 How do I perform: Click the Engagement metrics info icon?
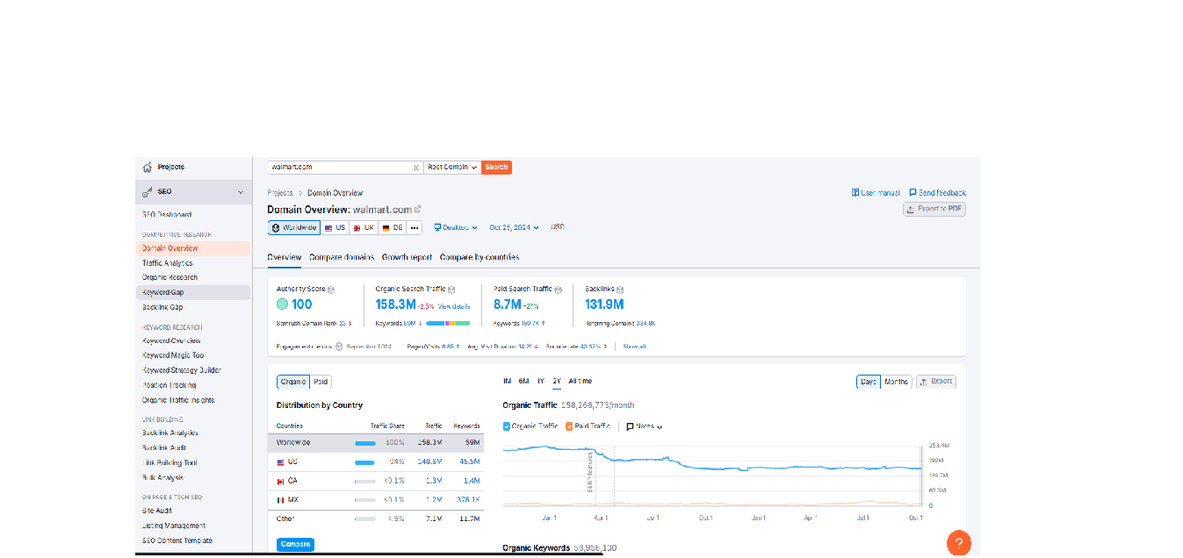339,347
